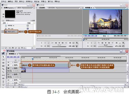
Task: Open the 素材 menu
Action: pyautogui.click(x=22, y=1)
